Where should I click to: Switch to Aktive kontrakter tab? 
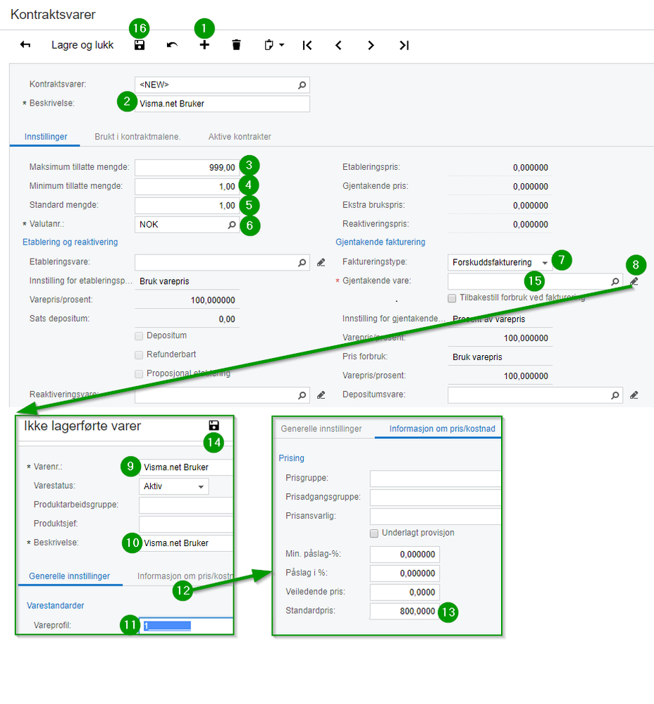click(240, 137)
